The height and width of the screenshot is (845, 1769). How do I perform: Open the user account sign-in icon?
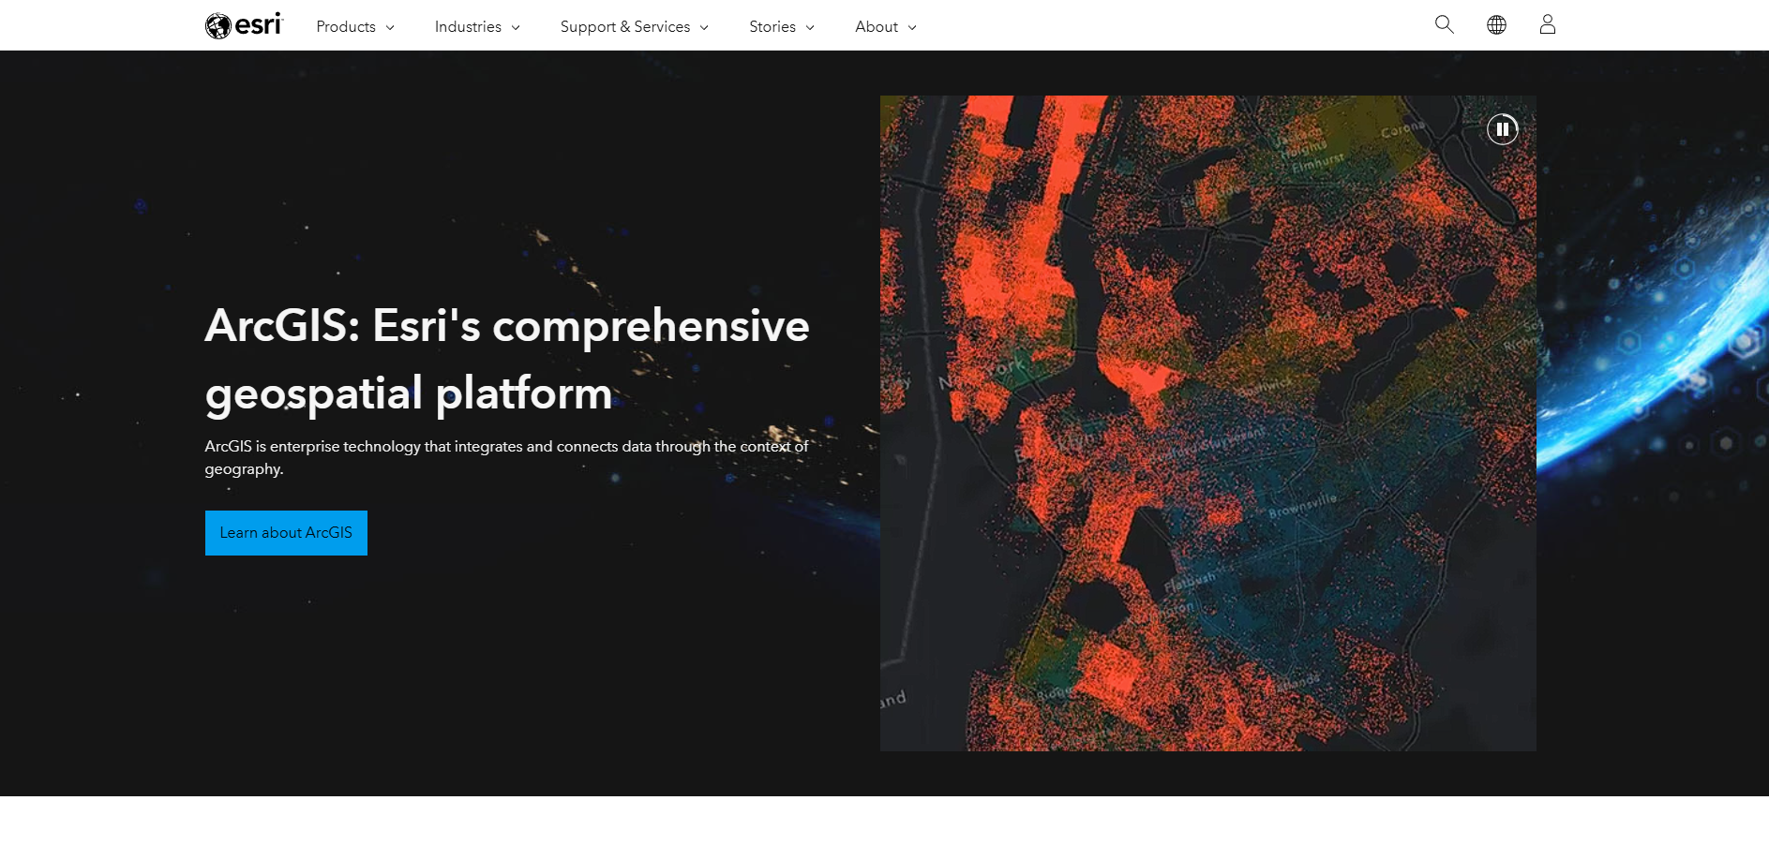1547,25
